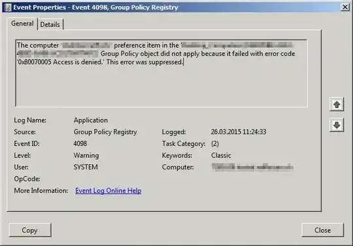Click the Event Properties title bar icon

tap(8, 7)
